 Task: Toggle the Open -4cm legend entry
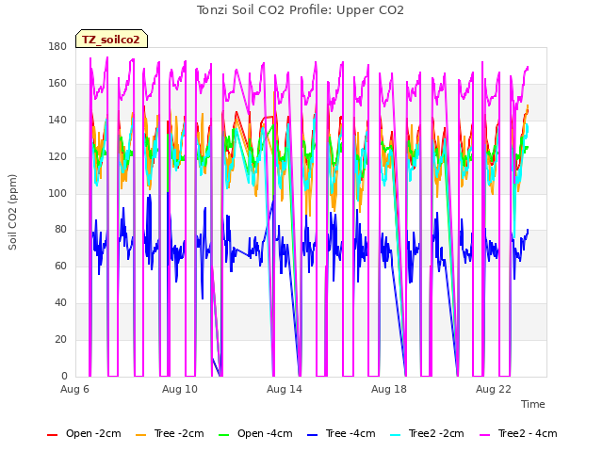[x=255, y=434]
